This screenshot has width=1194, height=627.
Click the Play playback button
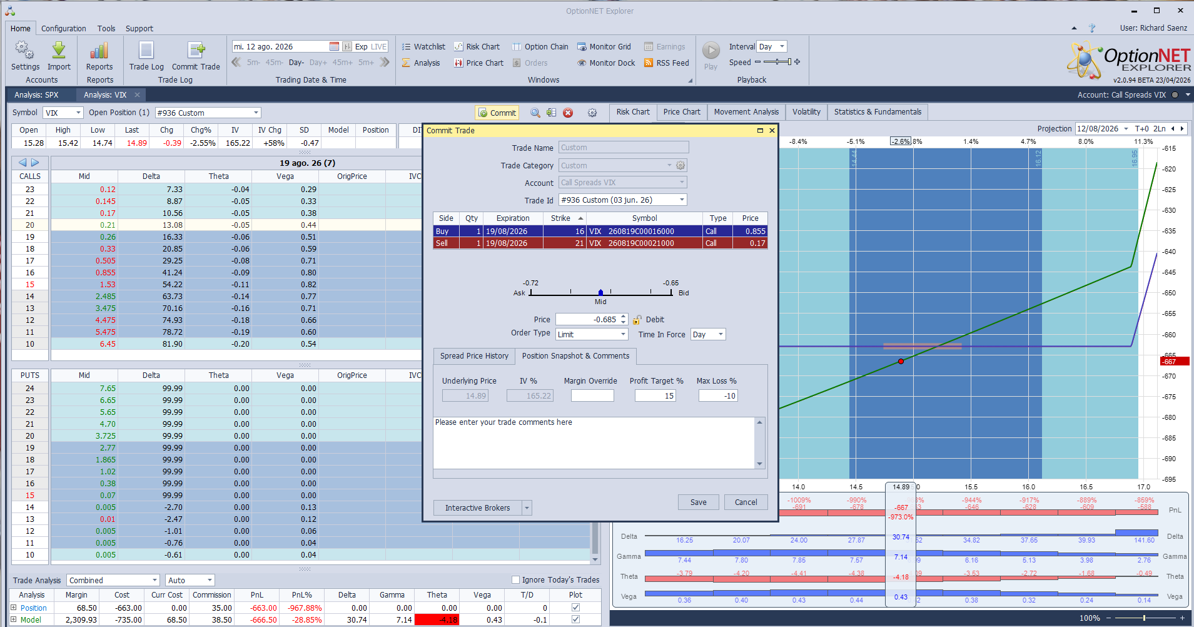click(x=711, y=50)
